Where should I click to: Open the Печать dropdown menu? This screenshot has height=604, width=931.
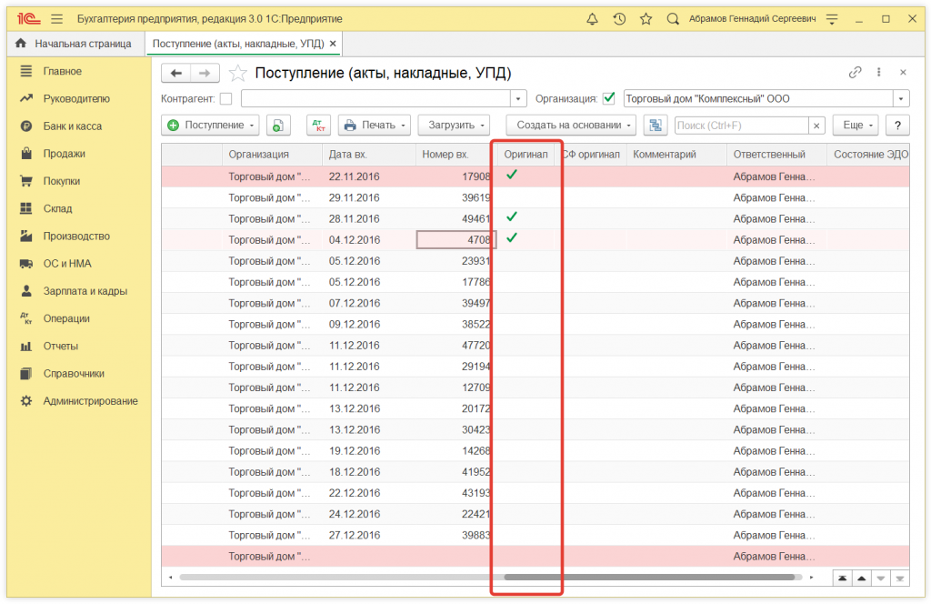click(375, 125)
